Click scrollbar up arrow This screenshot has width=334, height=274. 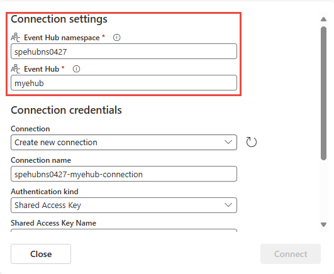(323, 19)
